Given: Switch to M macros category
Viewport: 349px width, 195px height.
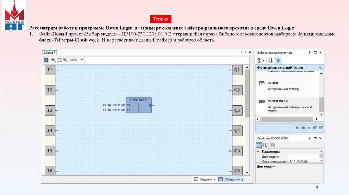Looking at the screenshot, I should [309, 128].
